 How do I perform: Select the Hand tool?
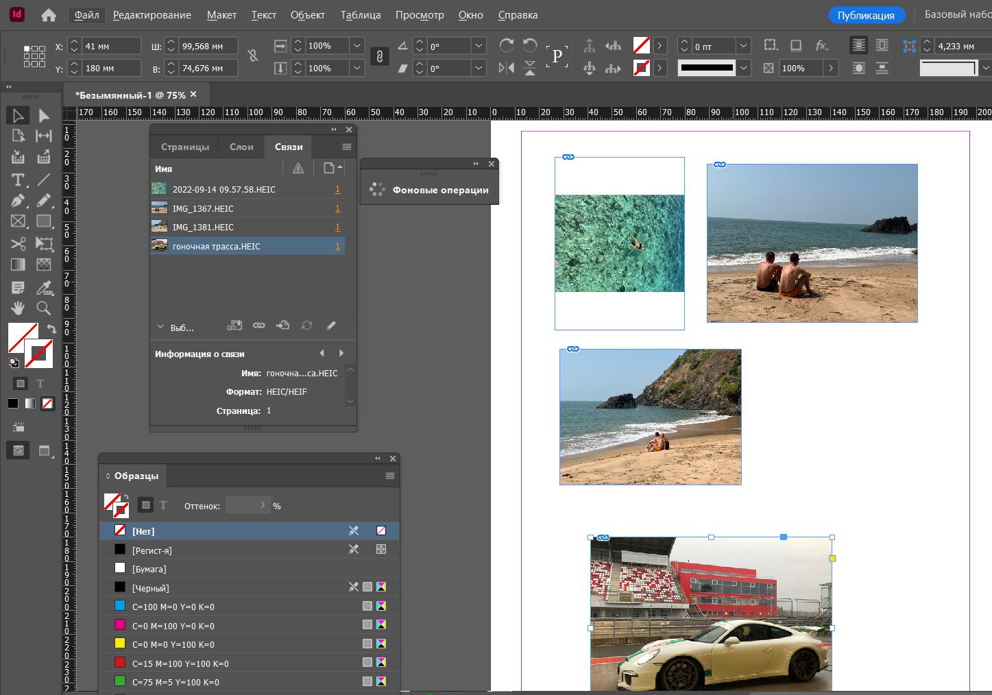(18, 308)
